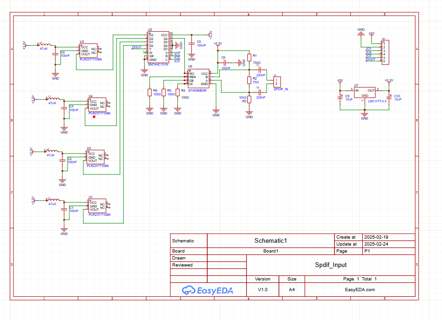Click the GND symbol under the LM1117T regulator
The width and height of the screenshot is (442, 320).
[365, 116]
